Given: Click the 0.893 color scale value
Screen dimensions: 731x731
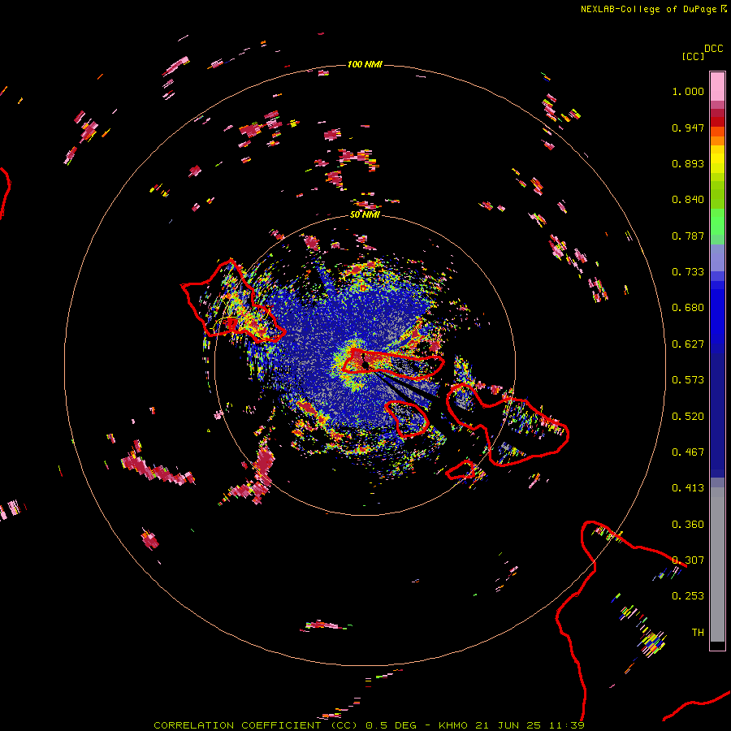Looking at the screenshot, I should (688, 163).
